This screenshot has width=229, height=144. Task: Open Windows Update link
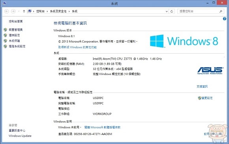click(x=20, y=136)
